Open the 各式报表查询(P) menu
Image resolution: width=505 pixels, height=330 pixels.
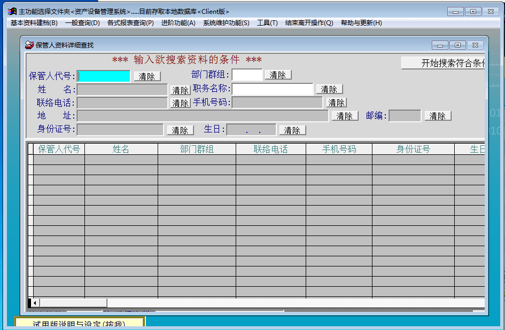point(130,23)
